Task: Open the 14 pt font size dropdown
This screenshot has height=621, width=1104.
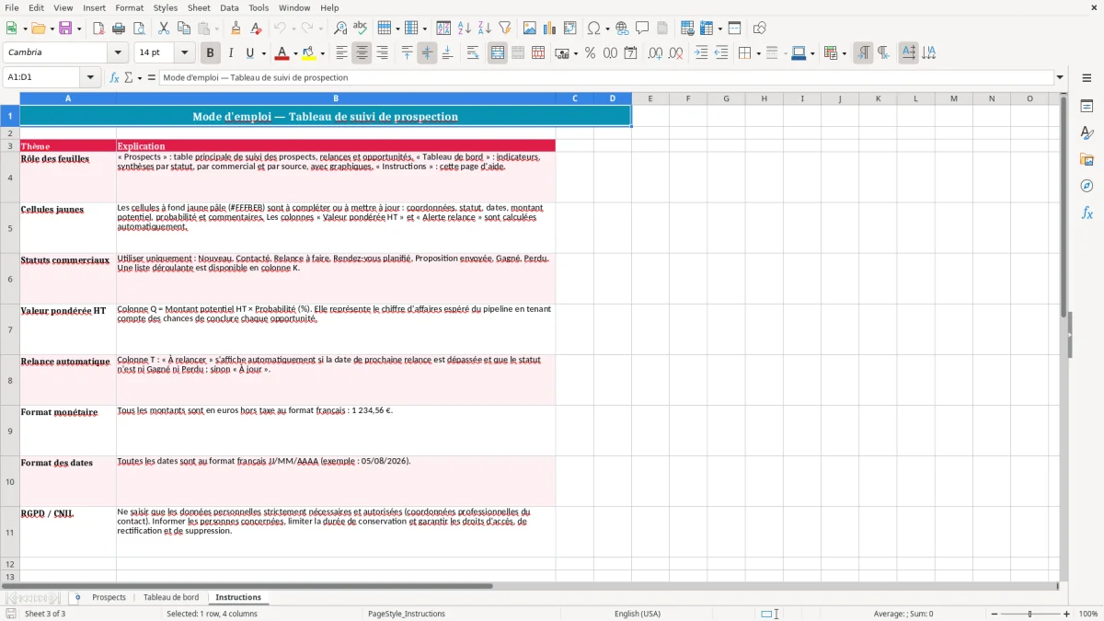Action: click(184, 52)
